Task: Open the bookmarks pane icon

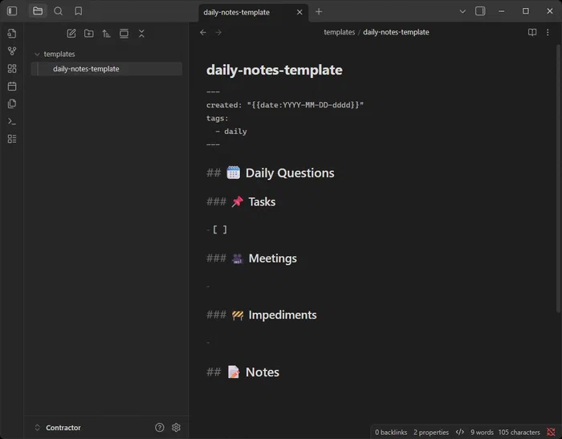Action: [x=78, y=11]
